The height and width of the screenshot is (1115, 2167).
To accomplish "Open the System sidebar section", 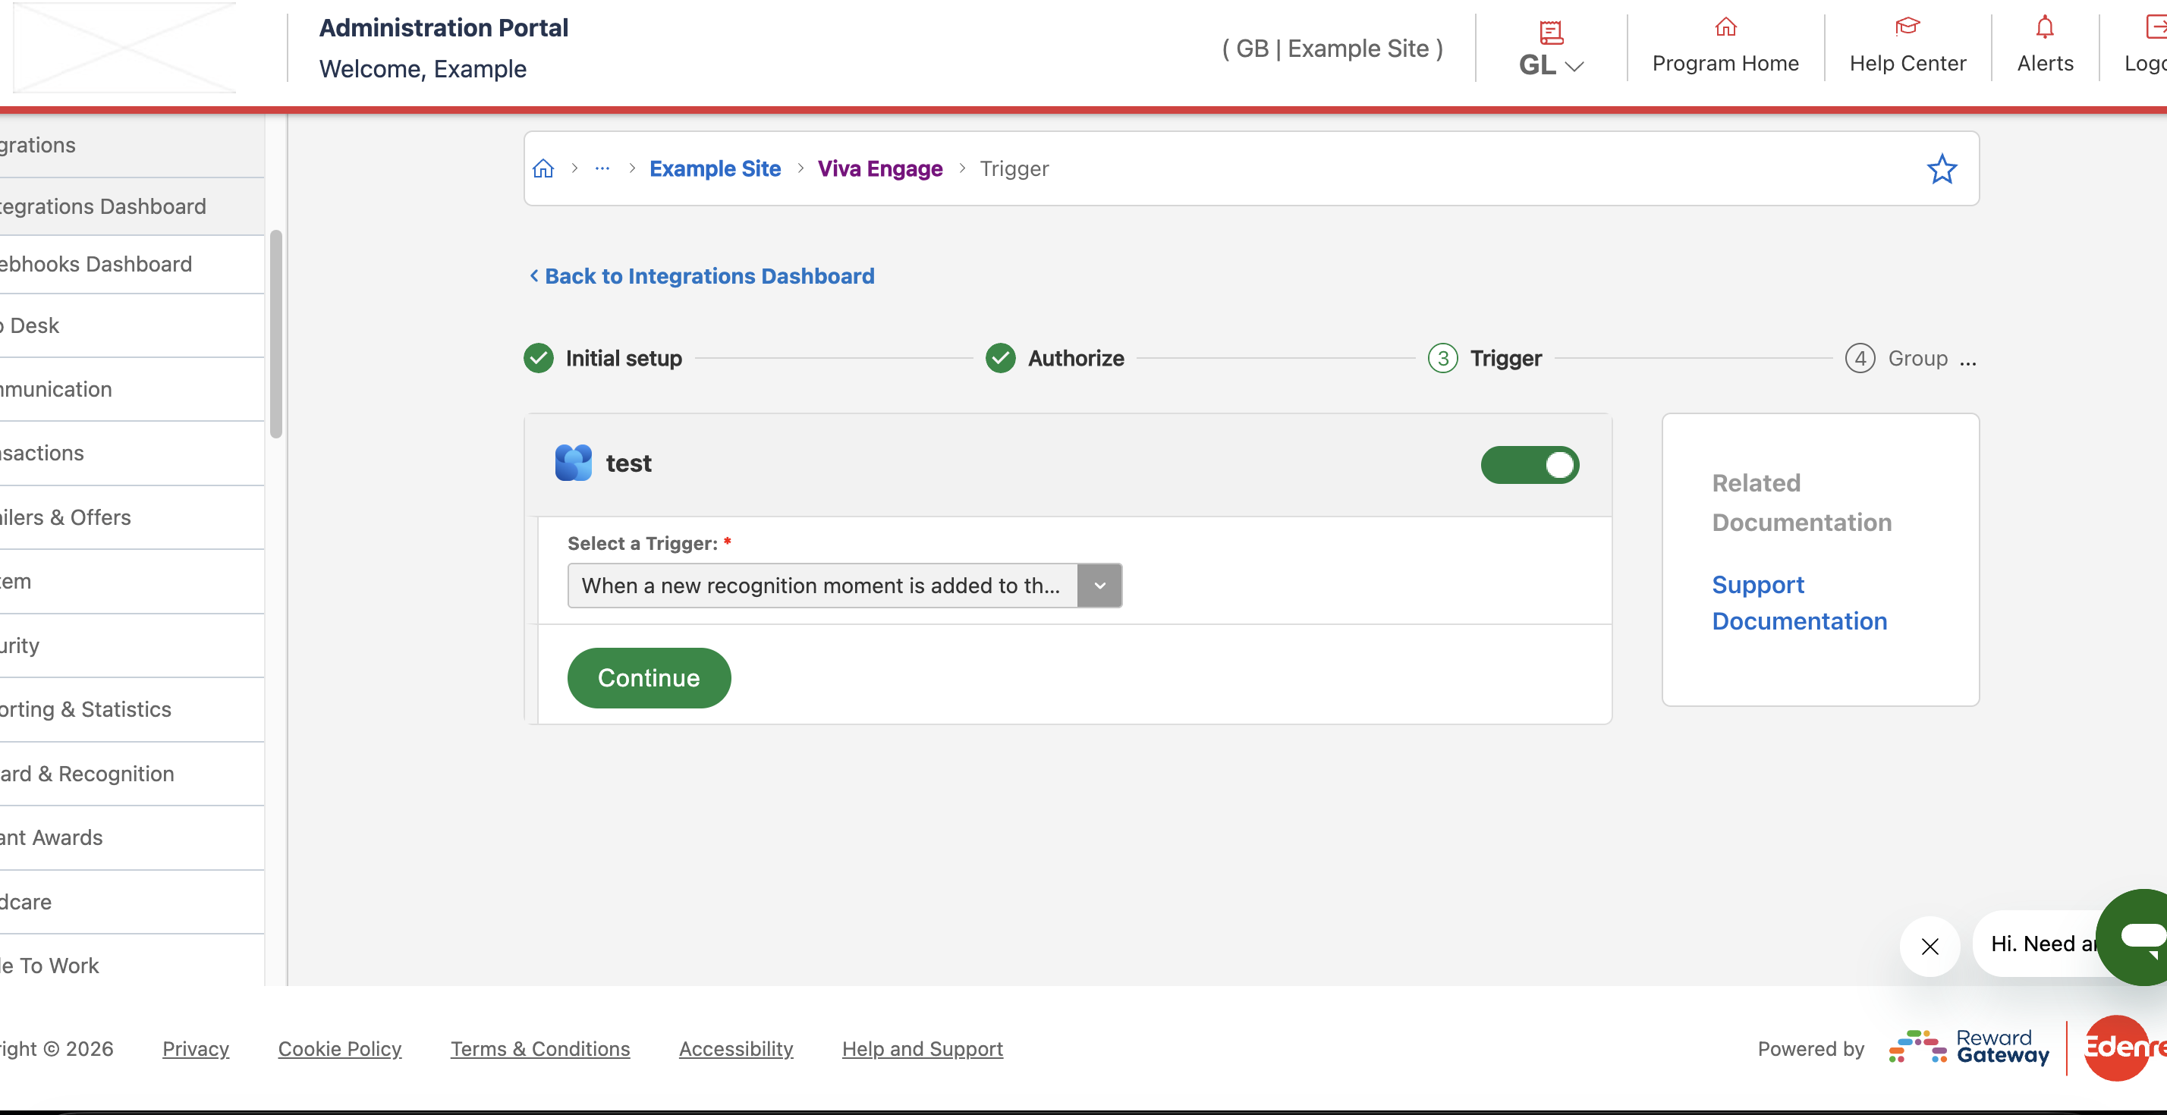I will tap(132, 582).
